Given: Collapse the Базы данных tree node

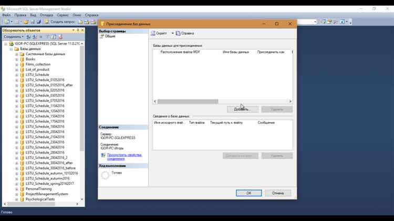Looking at the screenshot, I should click(11, 49).
